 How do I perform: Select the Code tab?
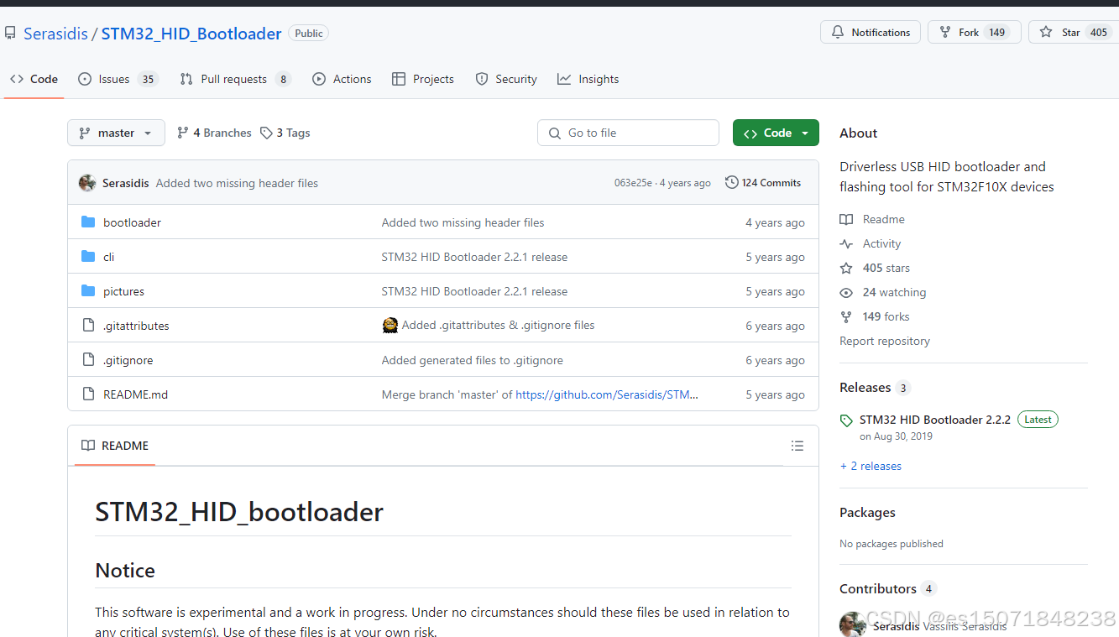34,79
